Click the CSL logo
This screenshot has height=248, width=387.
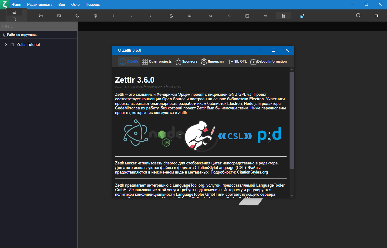[235, 136]
